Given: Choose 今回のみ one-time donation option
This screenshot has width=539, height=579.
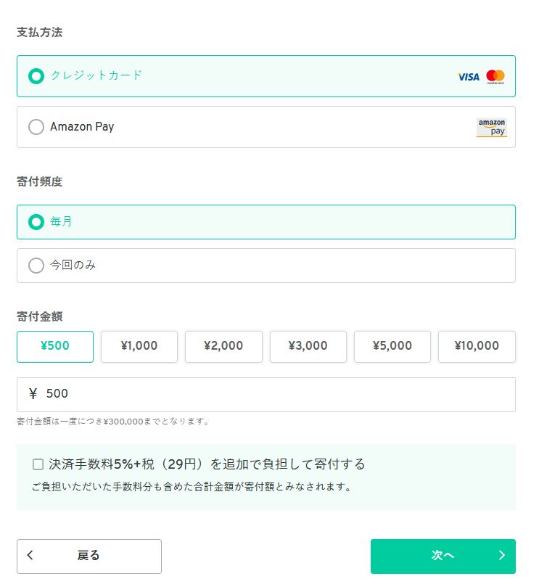Looking at the screenshot, I should 266,266.
